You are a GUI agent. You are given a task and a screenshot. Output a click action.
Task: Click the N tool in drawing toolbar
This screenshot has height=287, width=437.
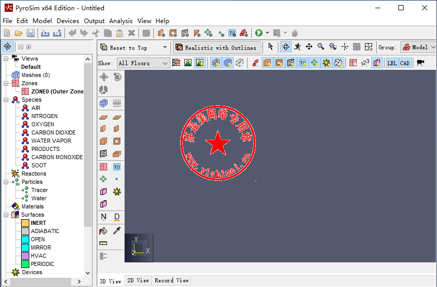click(103, 217)
